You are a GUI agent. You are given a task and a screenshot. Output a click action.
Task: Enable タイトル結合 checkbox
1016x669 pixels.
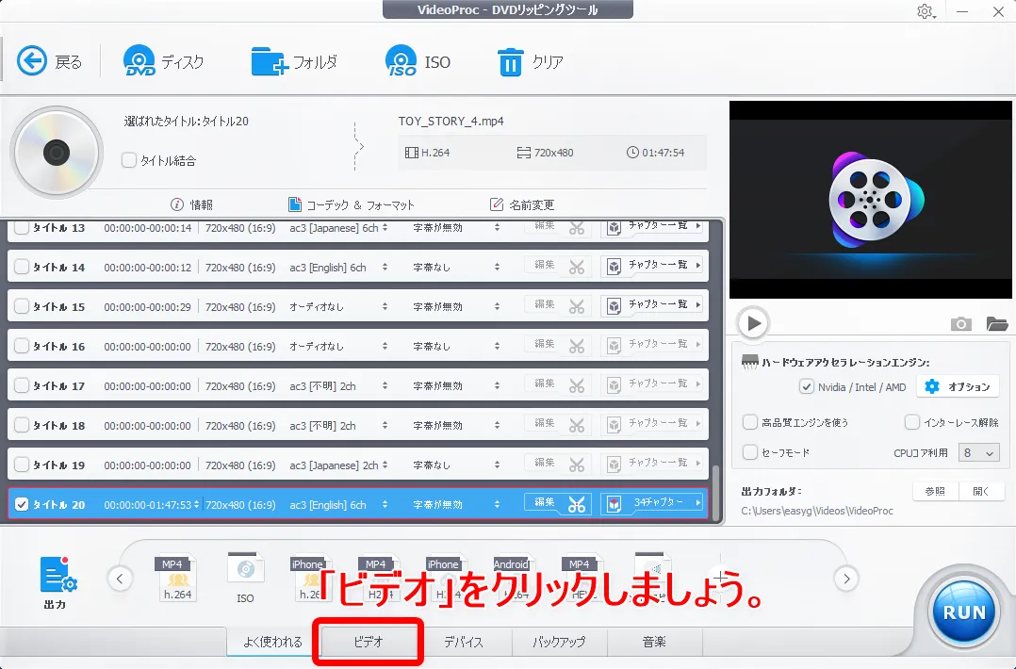coord(129,160)
